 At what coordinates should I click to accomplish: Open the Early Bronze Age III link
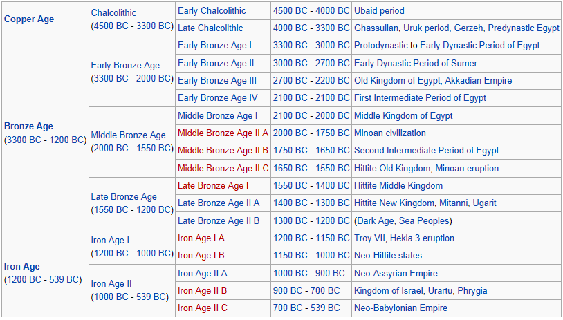217,80
